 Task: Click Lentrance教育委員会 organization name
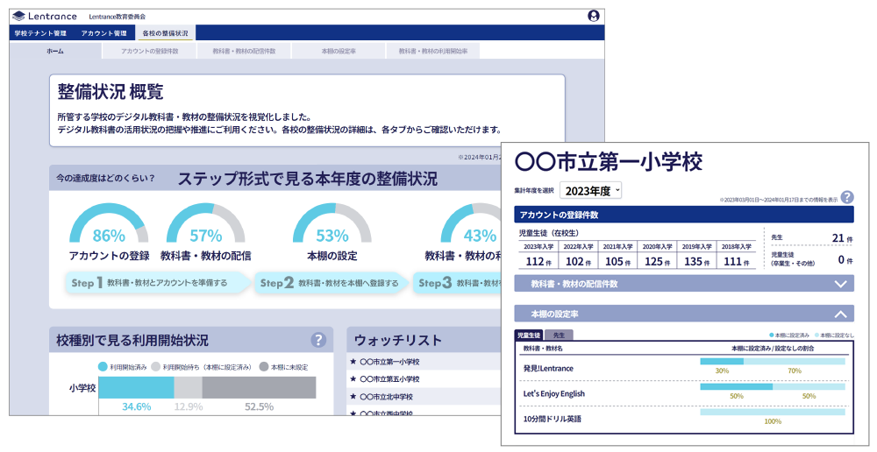[118, 17]
